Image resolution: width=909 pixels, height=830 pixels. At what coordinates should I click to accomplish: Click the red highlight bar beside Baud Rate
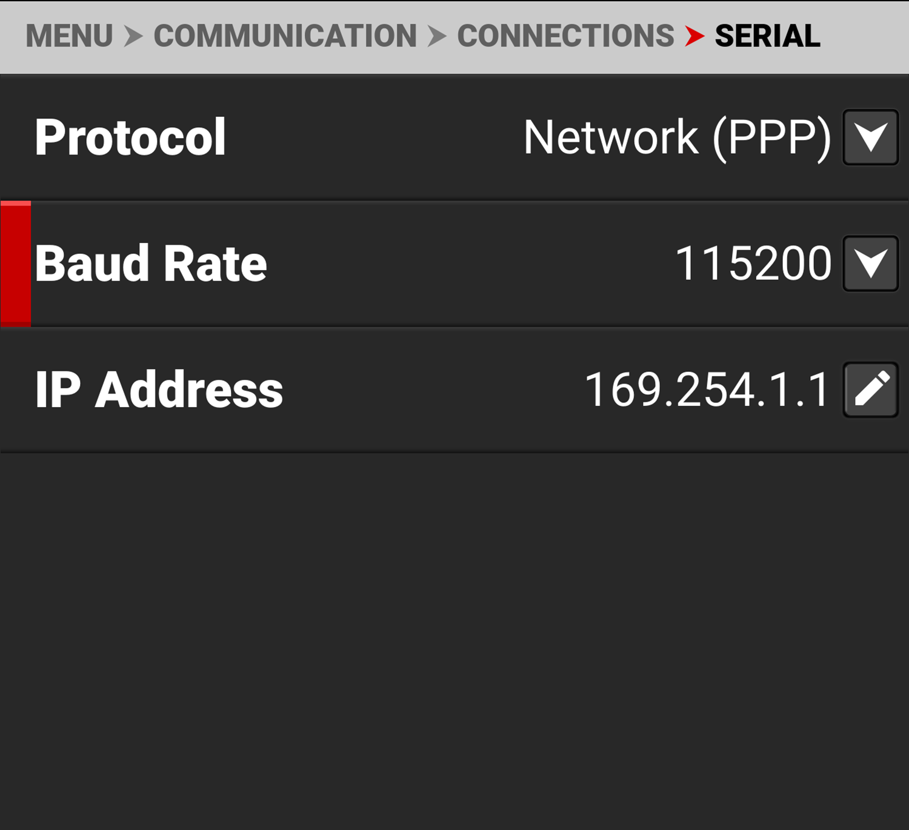pos(16,264)
